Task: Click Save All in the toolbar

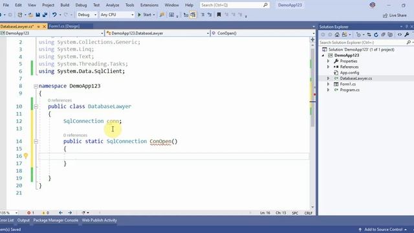Action: coord(45,15)
